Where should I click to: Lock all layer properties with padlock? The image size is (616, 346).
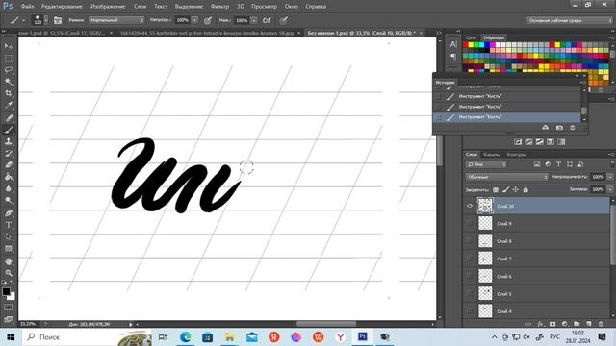pos(526,190)
